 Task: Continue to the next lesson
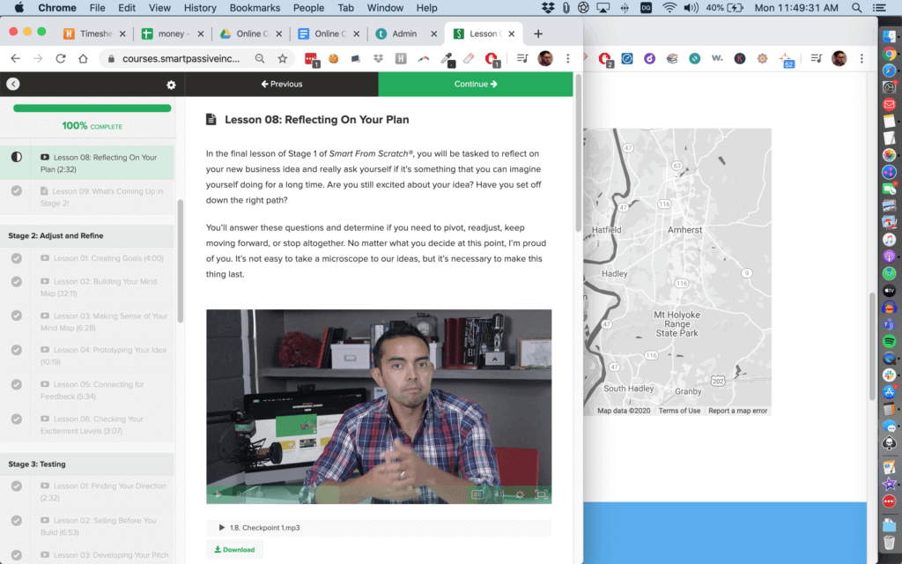[475, 84]
